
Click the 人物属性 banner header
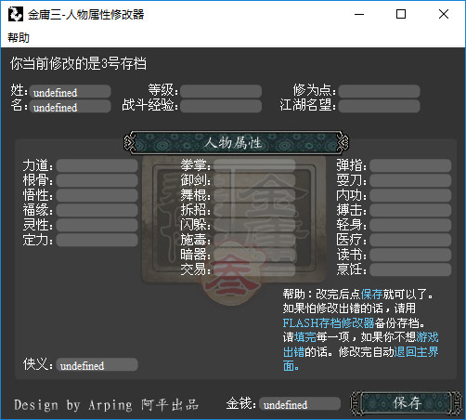click(236, 143)
